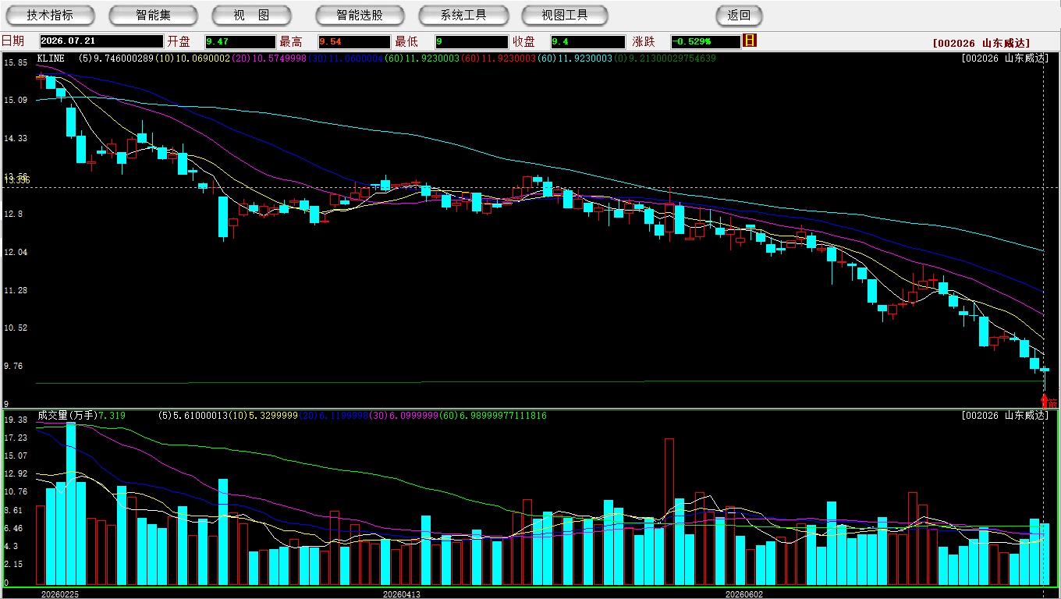Click the 视图工具 button

pyautogui.click(x=565, y=15)
